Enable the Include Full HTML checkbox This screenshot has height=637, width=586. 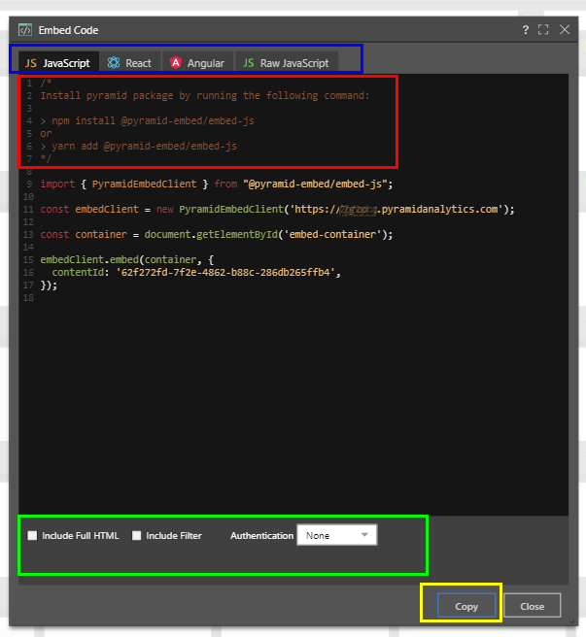33,535
